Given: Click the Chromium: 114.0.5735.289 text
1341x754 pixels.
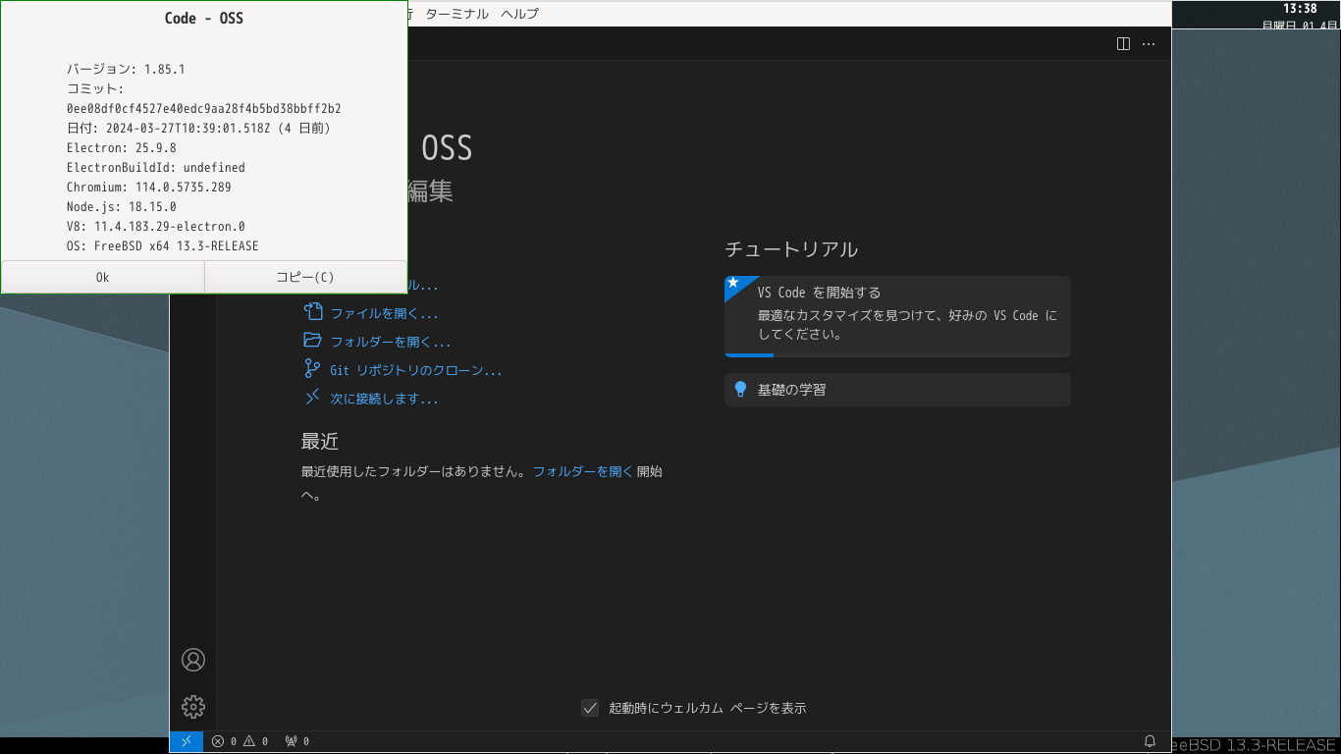Looking at the screenshot, I should [149, 188].
